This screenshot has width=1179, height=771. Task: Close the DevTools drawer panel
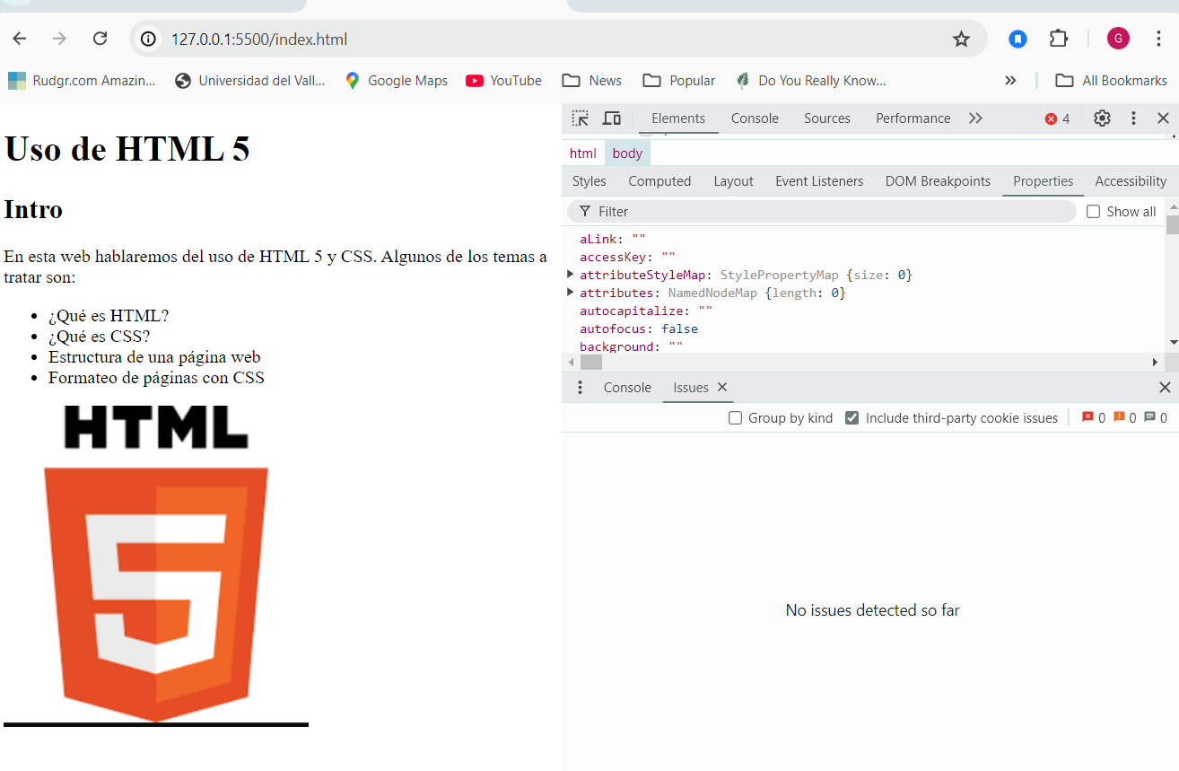pyautogui.click(x=1165, y=388)
